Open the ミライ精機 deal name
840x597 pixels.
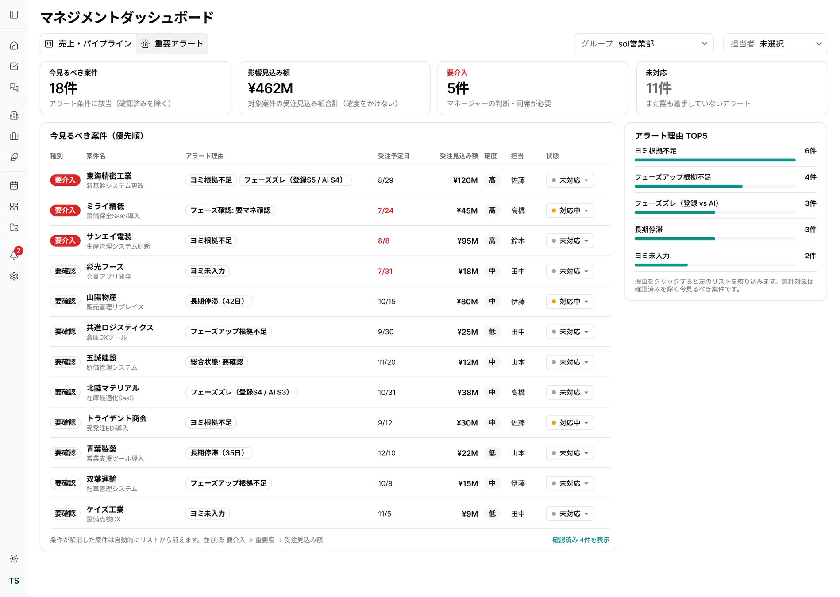(x=105, y=206)
